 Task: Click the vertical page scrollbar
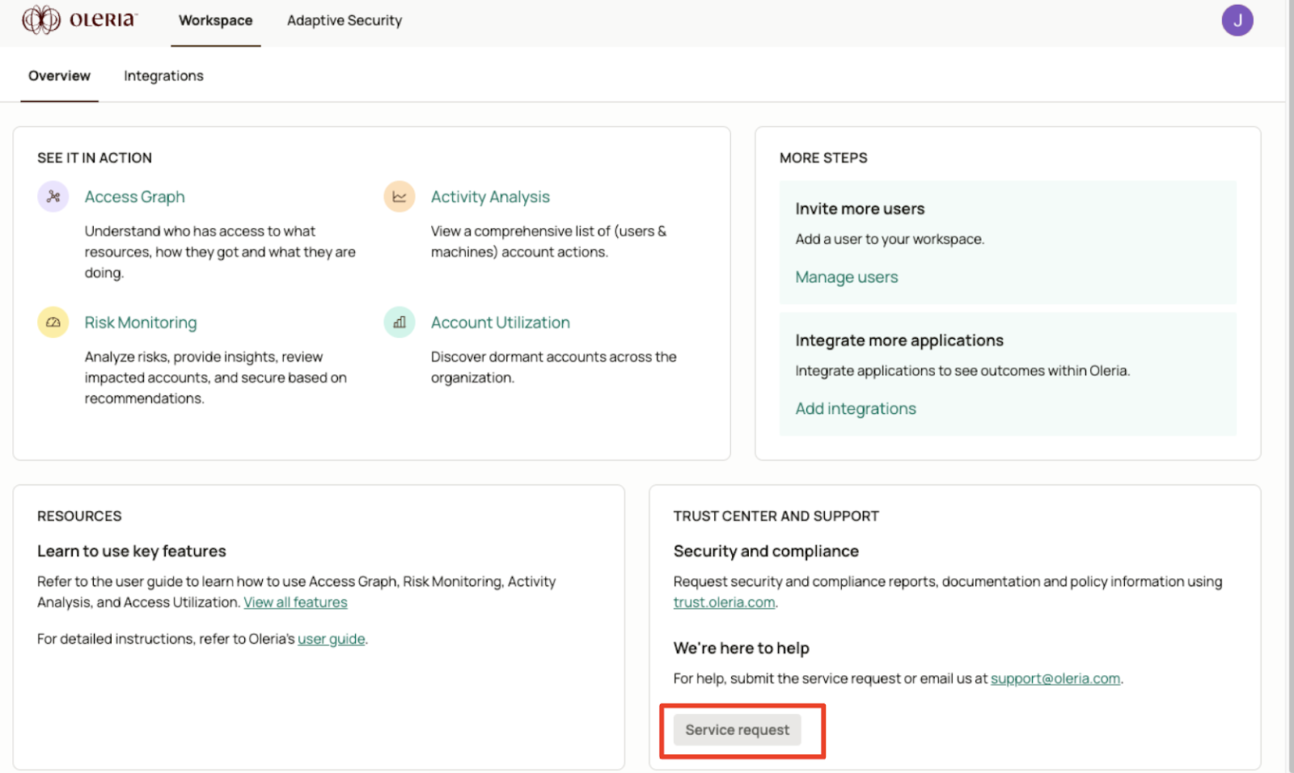(x=1290, y=386)
